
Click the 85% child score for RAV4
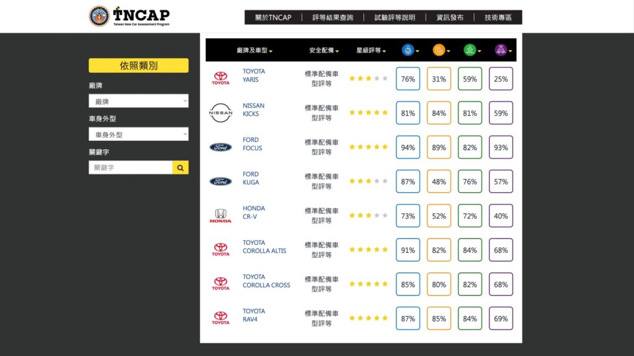pos(439,318)
